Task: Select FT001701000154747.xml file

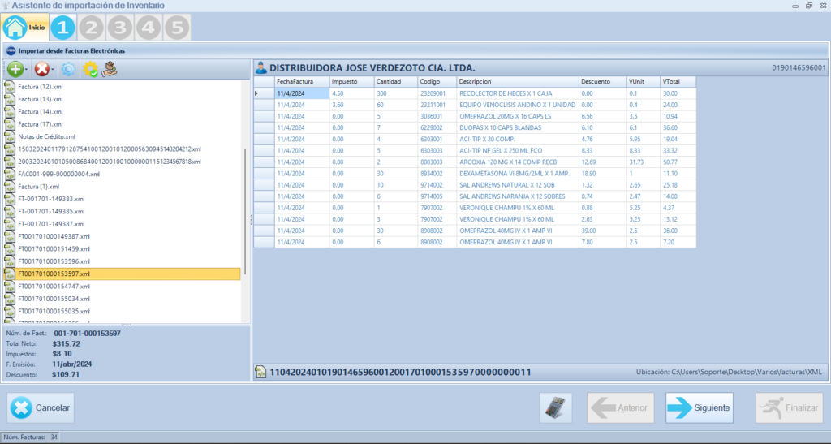Action: 54,286
